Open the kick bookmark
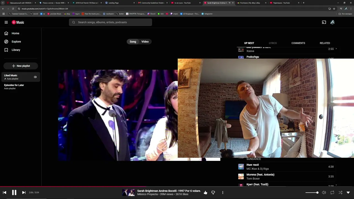 [x=161, y=14]
